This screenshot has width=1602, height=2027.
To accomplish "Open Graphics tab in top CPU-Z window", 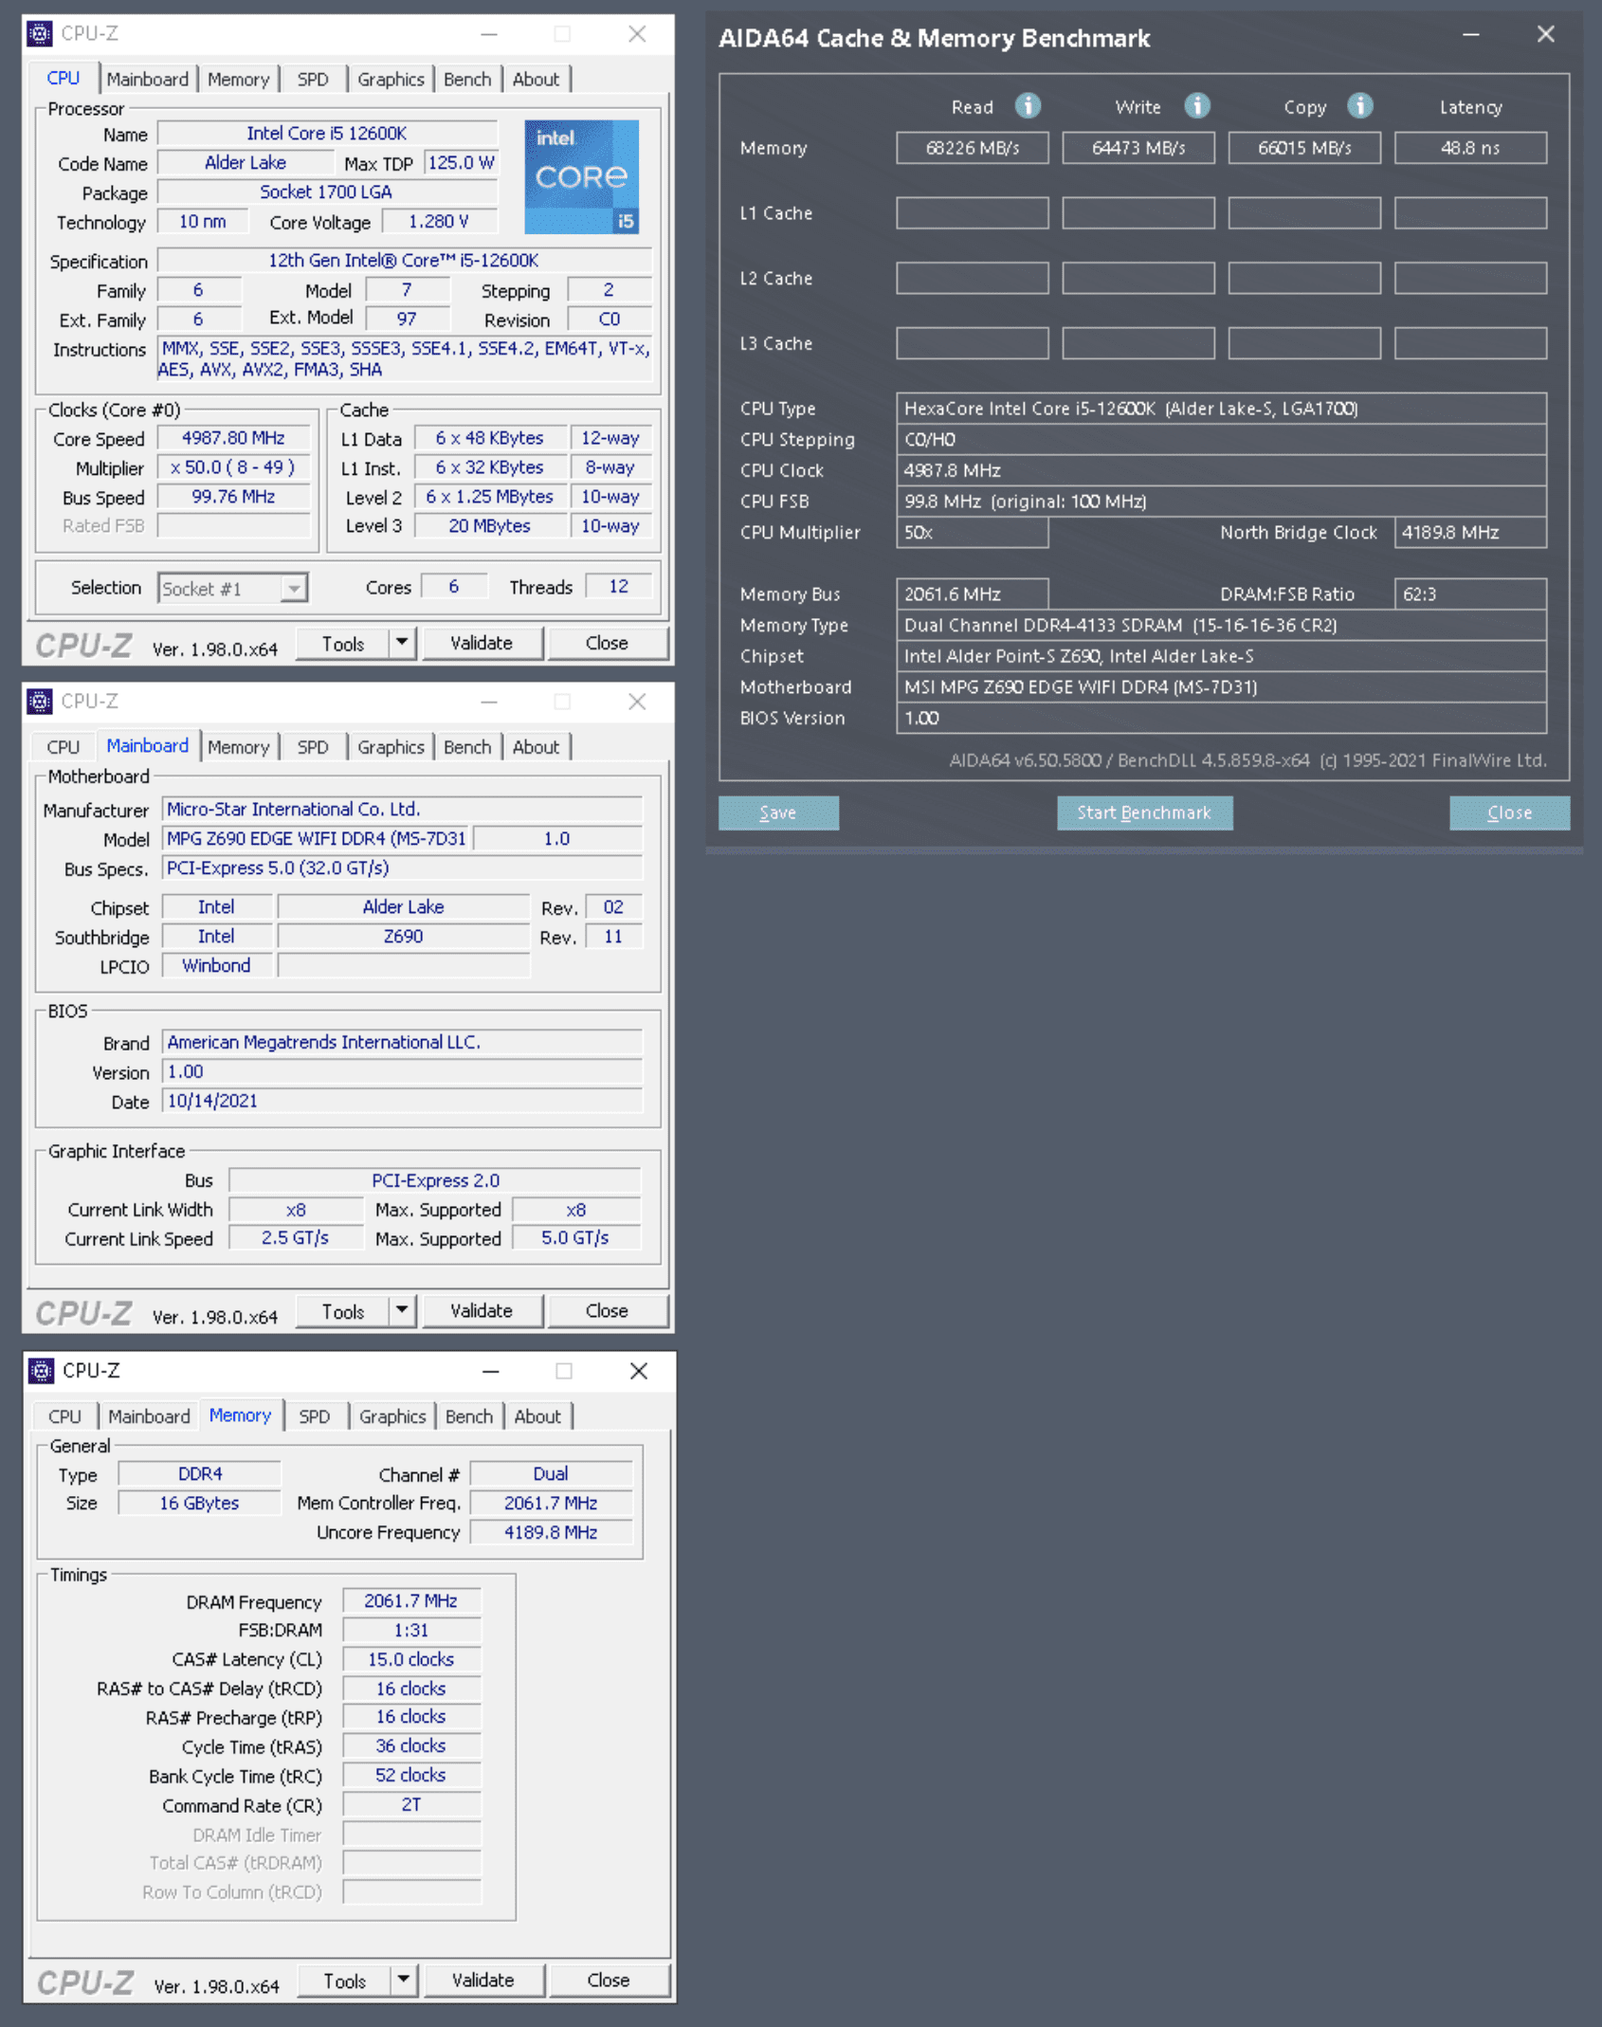I will pos(391,80).
